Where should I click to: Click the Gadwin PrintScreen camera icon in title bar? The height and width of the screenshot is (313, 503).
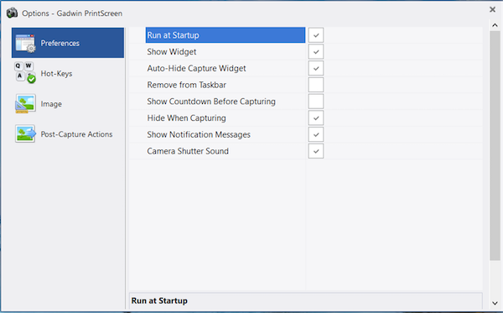[x=13, y=13]
